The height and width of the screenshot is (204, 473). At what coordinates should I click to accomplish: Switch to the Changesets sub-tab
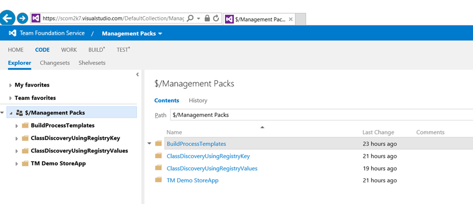[x=55, y=63]
